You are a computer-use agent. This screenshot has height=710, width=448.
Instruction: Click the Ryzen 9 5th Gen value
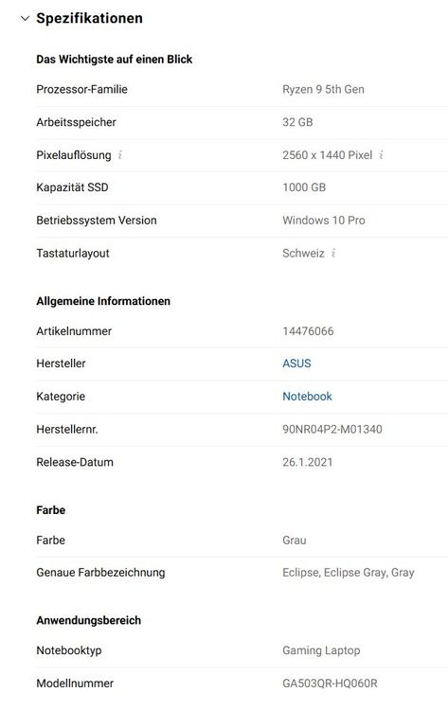(323, 90)
